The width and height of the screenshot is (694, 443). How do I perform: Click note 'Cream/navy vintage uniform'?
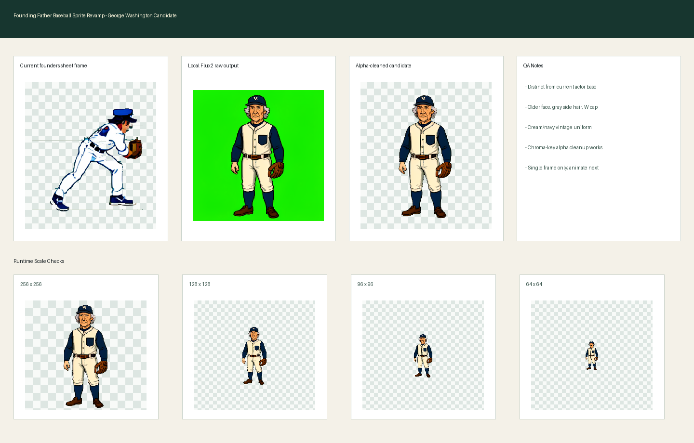(559, 128)
